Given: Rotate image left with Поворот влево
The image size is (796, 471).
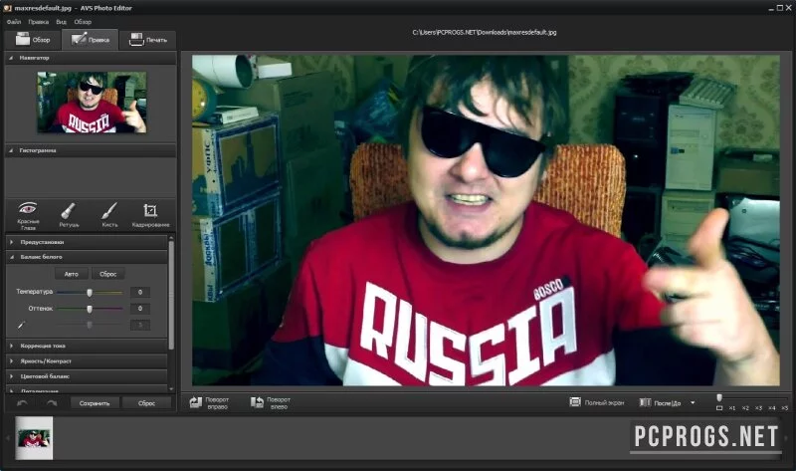Looking at the screenshot, I should pos(271,403).
